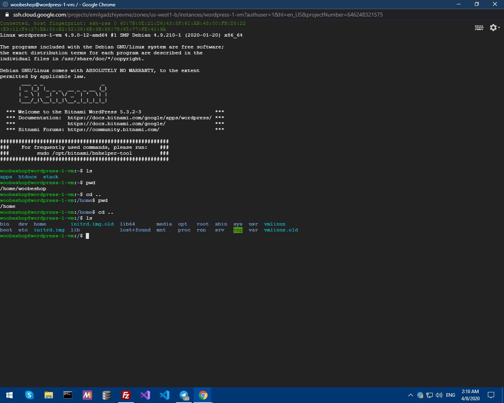Click '/usr/share/doc/*/copyright' path text
The width and height of the screenshot is (504, 403).
[x=101, y=59]
